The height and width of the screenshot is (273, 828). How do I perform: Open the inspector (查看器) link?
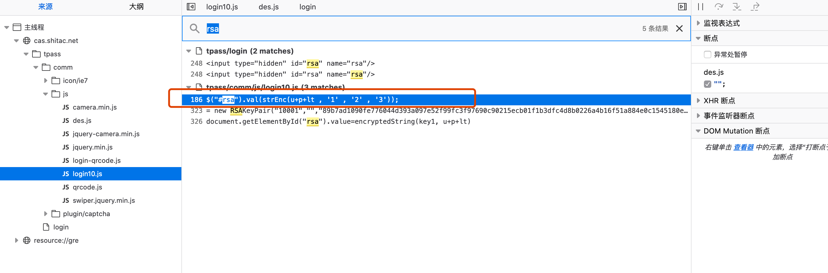(x=743, y=147)
